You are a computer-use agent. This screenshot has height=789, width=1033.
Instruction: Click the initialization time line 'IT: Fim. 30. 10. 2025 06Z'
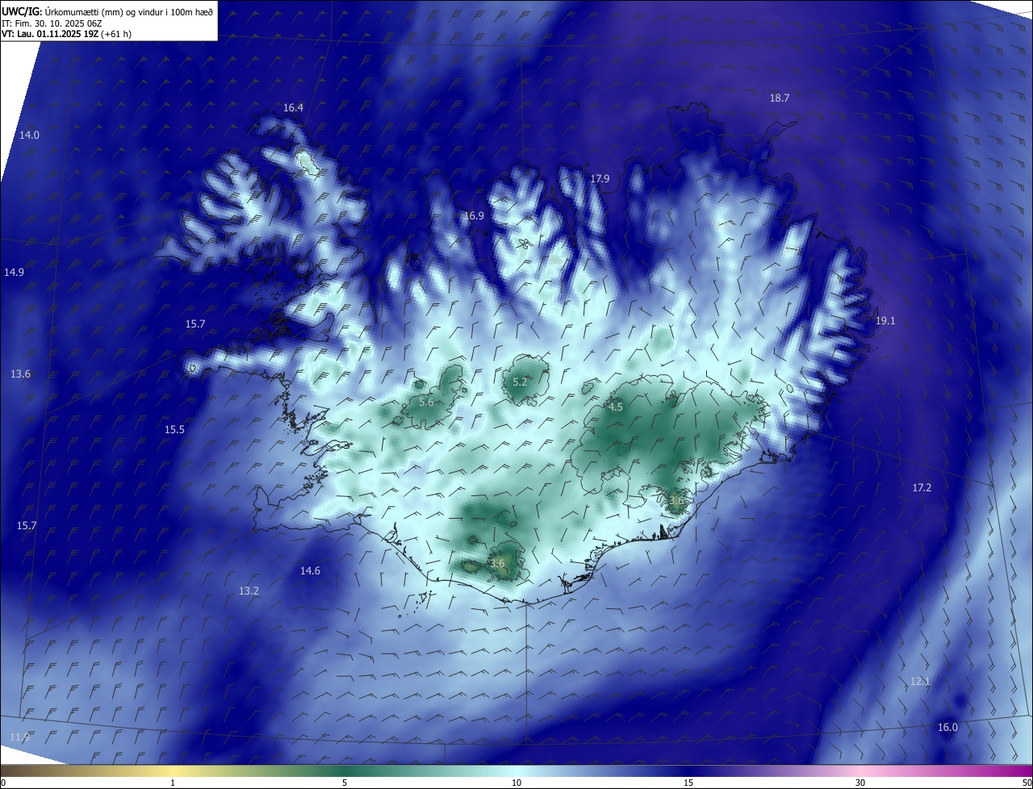[x=50, y=23]
